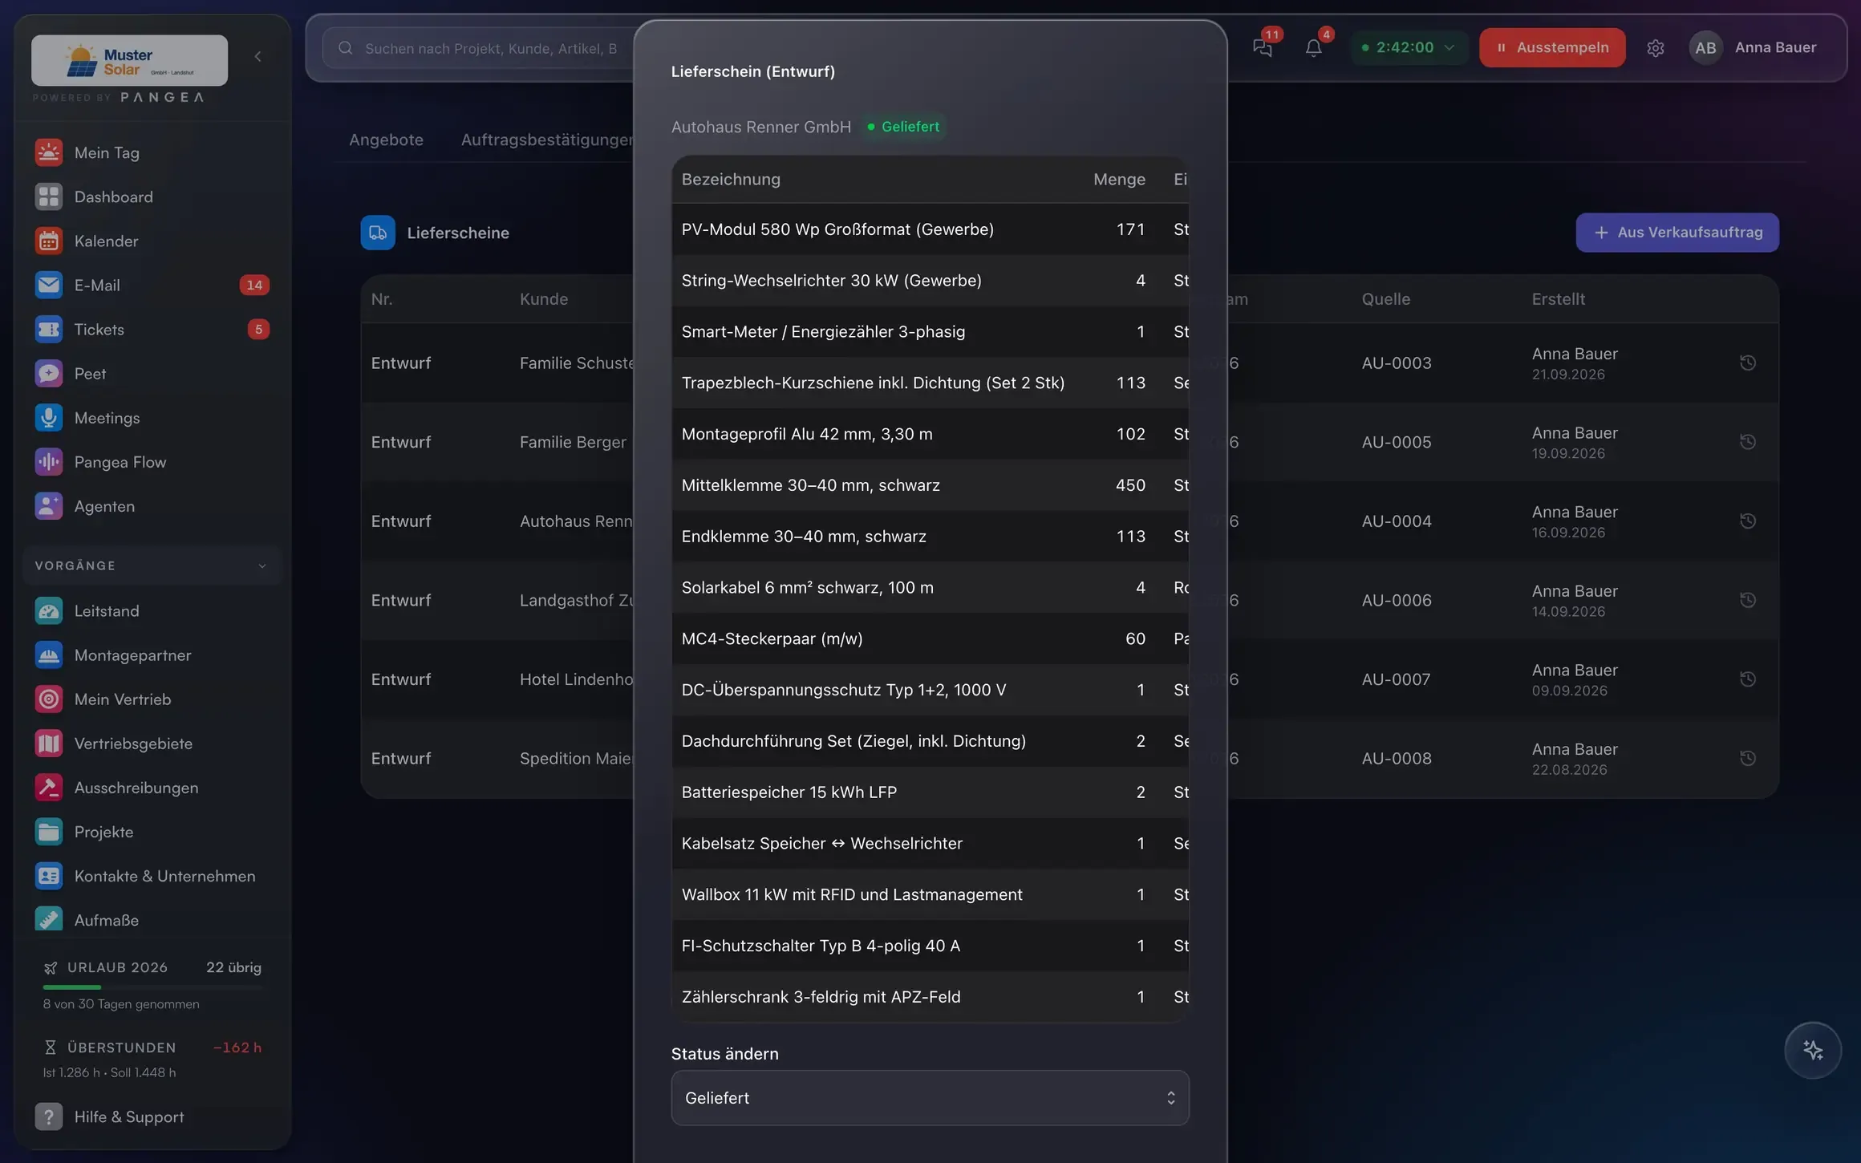
Task: Open Mein Vertrieb
Action: click(152, 699)
